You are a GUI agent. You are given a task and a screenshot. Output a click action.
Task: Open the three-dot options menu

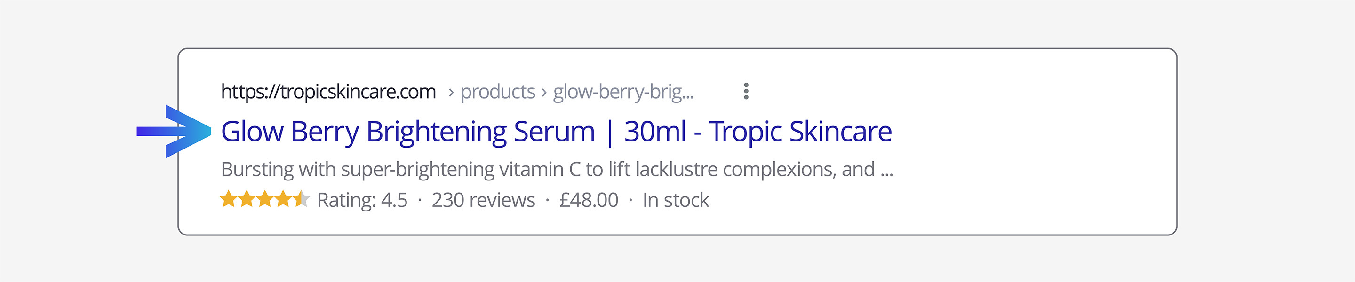tap(746, 91)
